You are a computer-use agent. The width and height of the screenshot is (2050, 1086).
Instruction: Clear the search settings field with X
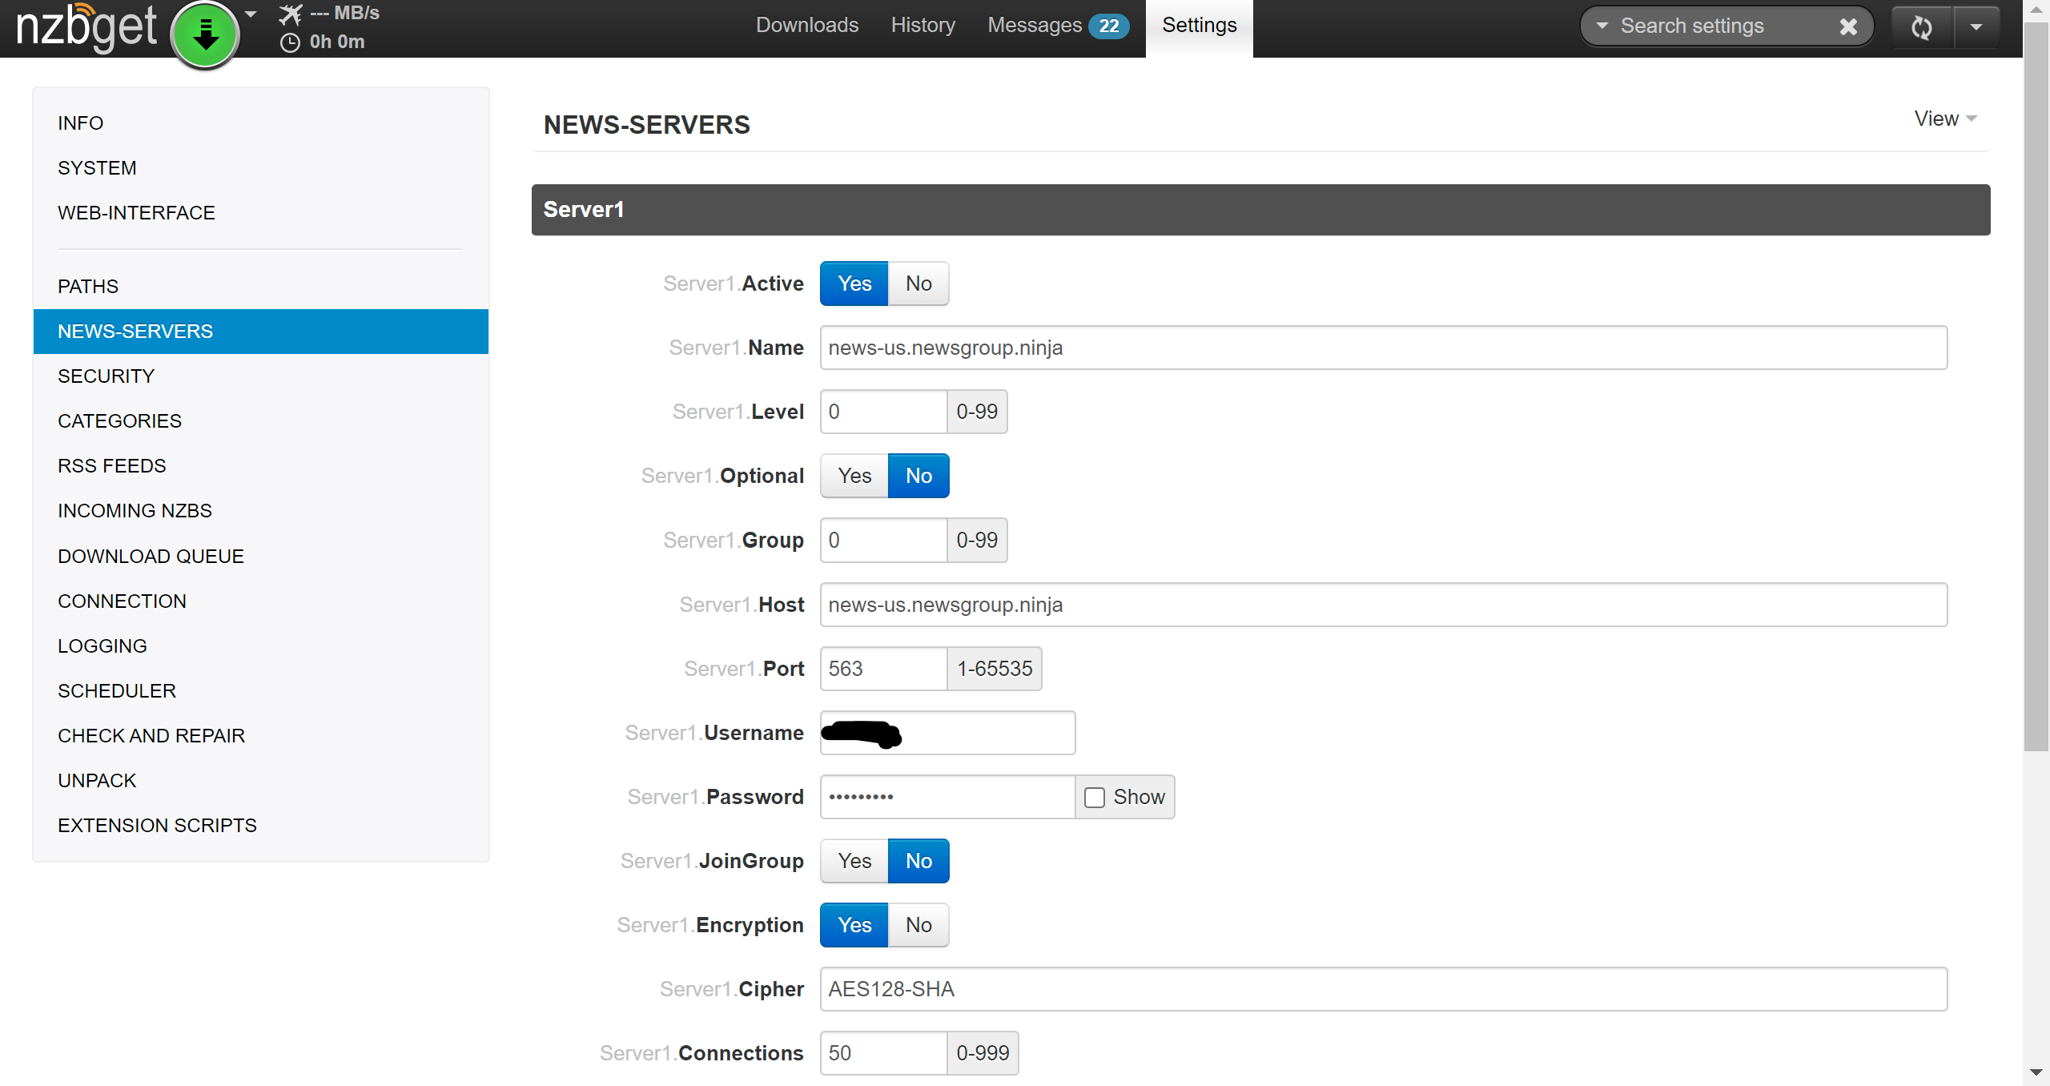[x=1847, y=26]
